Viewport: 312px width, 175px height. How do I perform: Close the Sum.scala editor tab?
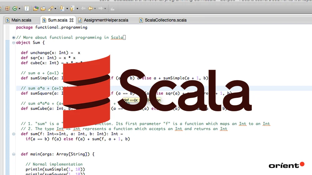coord(71,20)
